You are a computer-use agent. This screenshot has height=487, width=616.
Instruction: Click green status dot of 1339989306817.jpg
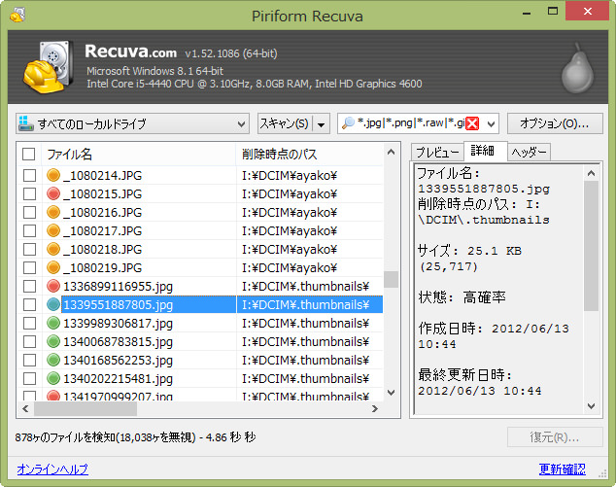point(53,323)
